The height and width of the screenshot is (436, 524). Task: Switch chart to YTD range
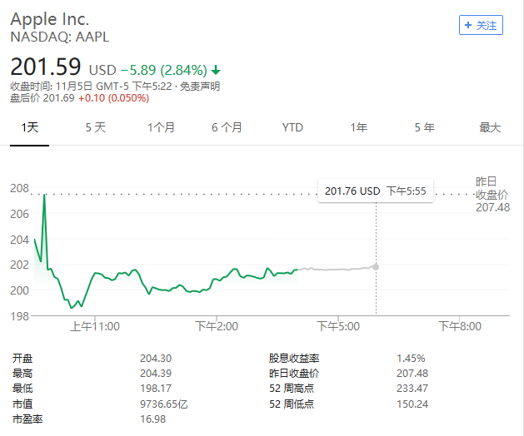coord(292,127)
